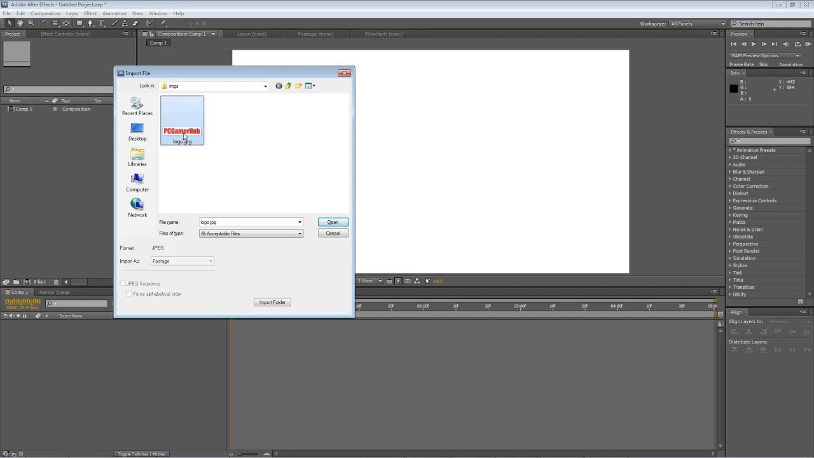Click the Toggle Switches / Modes button
The image size is (814, 458).
click(141, 454)
